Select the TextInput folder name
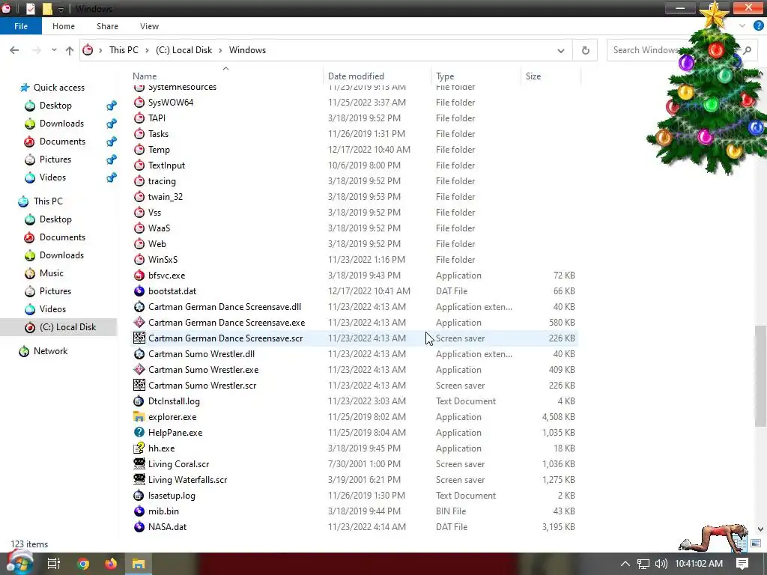Viewport: 767px width, 575px height. tap(166, 165)
